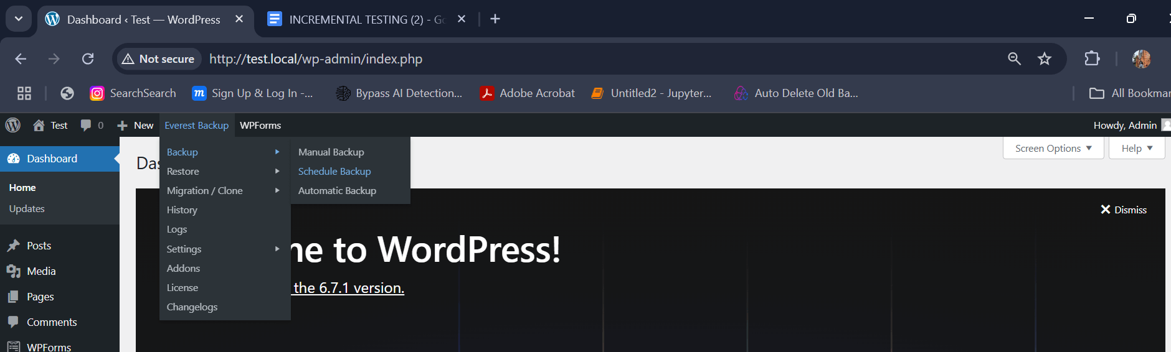This screenshot has width=1171, height=352.
Task: Expand the Migration / Clone submenu
Action: click(x=205, y=191)
